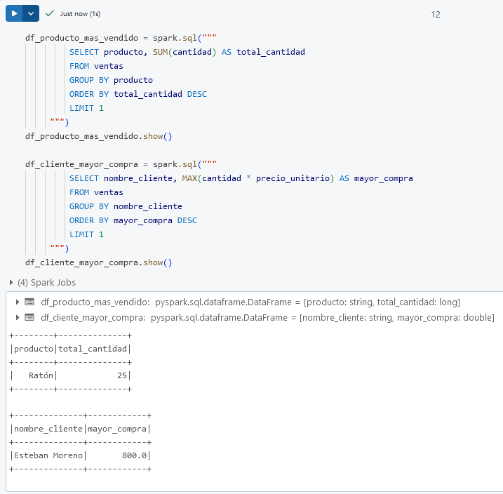Click the SUM(cantidad) SELECT statement line
This screenshot has height=494, width=503.
click(187, 52)
